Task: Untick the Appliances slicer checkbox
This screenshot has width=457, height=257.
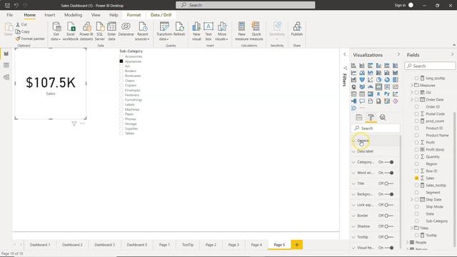Action: 121,61
